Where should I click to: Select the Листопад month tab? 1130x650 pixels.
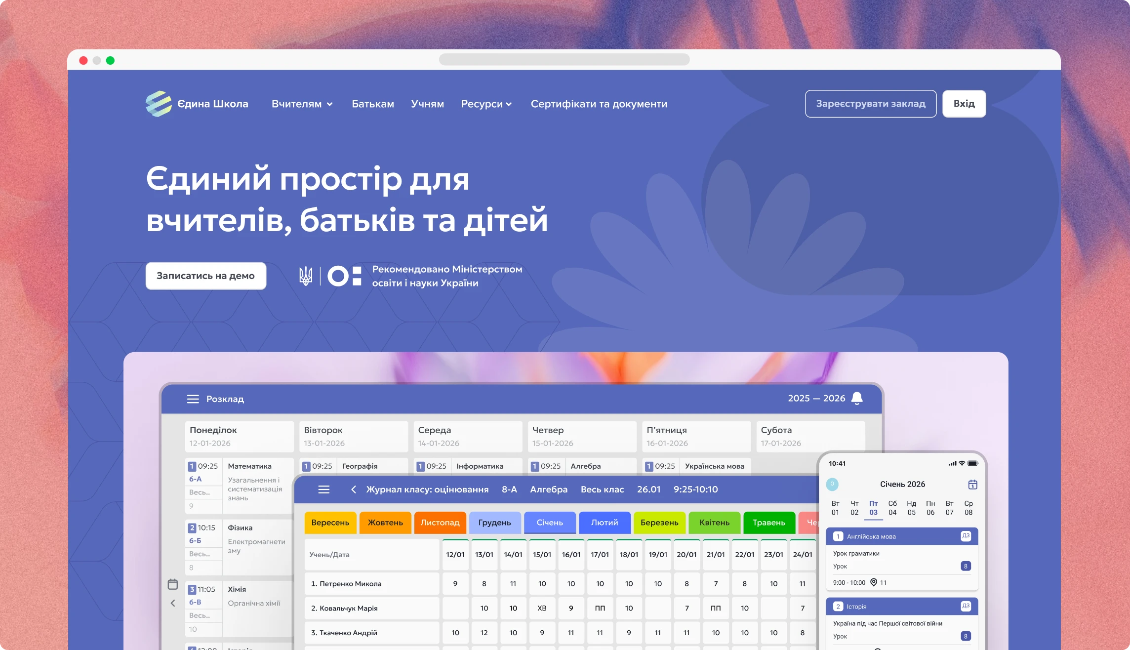(440, 523)
